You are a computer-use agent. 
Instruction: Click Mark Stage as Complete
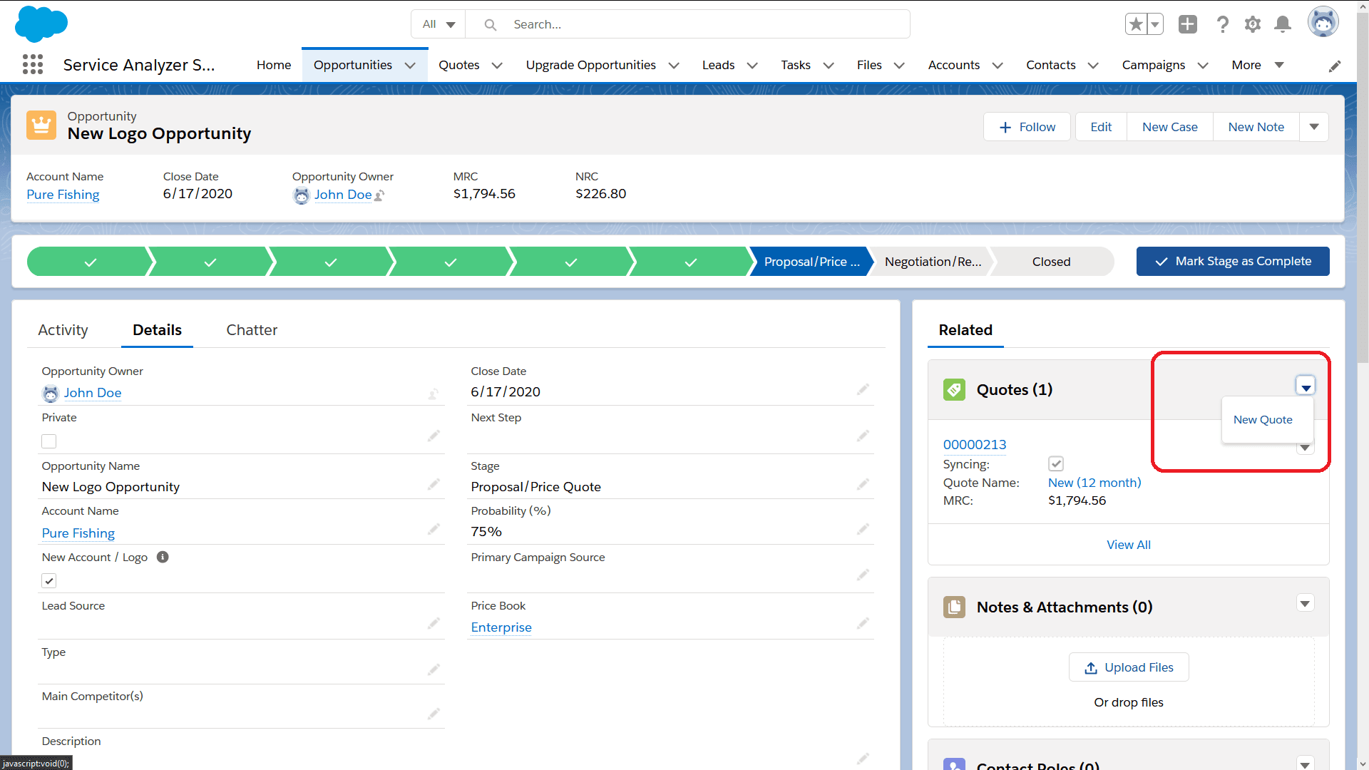tap(1233, 261)
